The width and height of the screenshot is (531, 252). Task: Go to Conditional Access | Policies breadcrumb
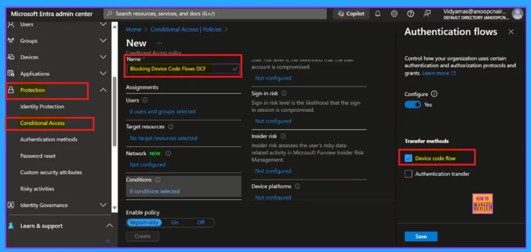tap(186, 30)
